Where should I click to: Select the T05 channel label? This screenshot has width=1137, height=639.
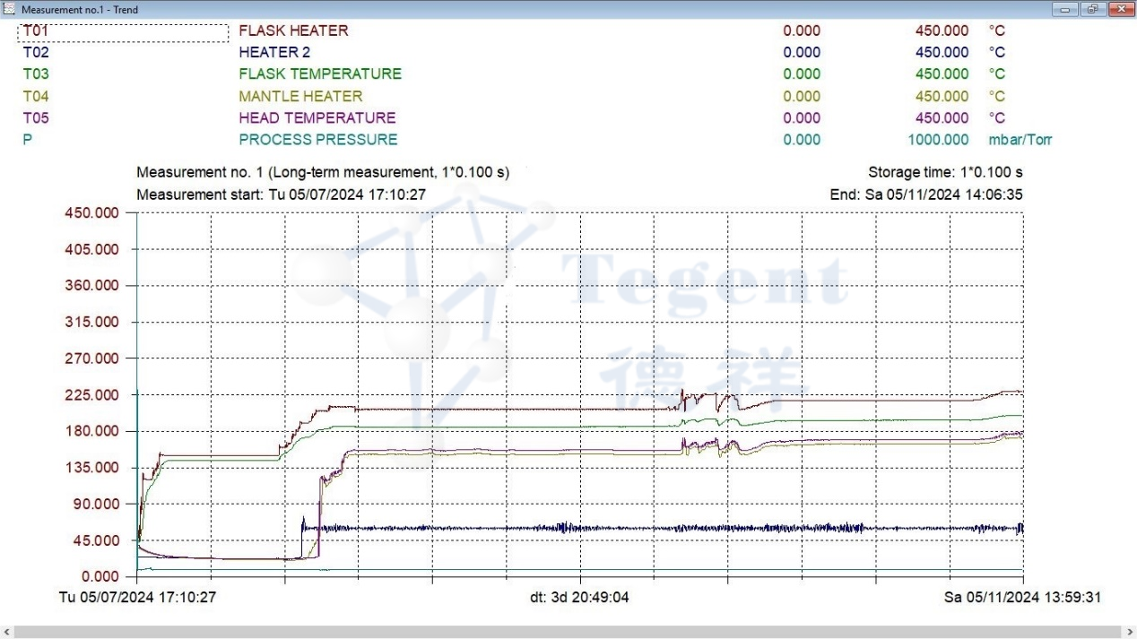click(36, 118)
